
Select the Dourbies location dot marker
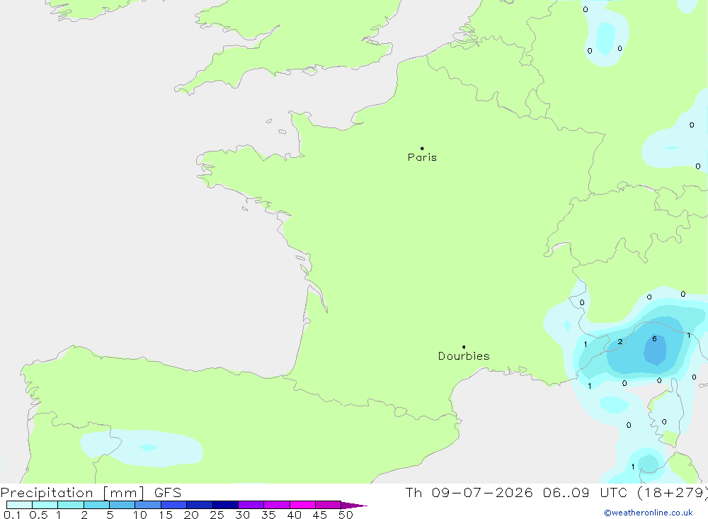click(x=464, y=347)
